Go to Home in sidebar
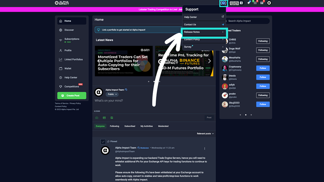 (x=72, y=21)
